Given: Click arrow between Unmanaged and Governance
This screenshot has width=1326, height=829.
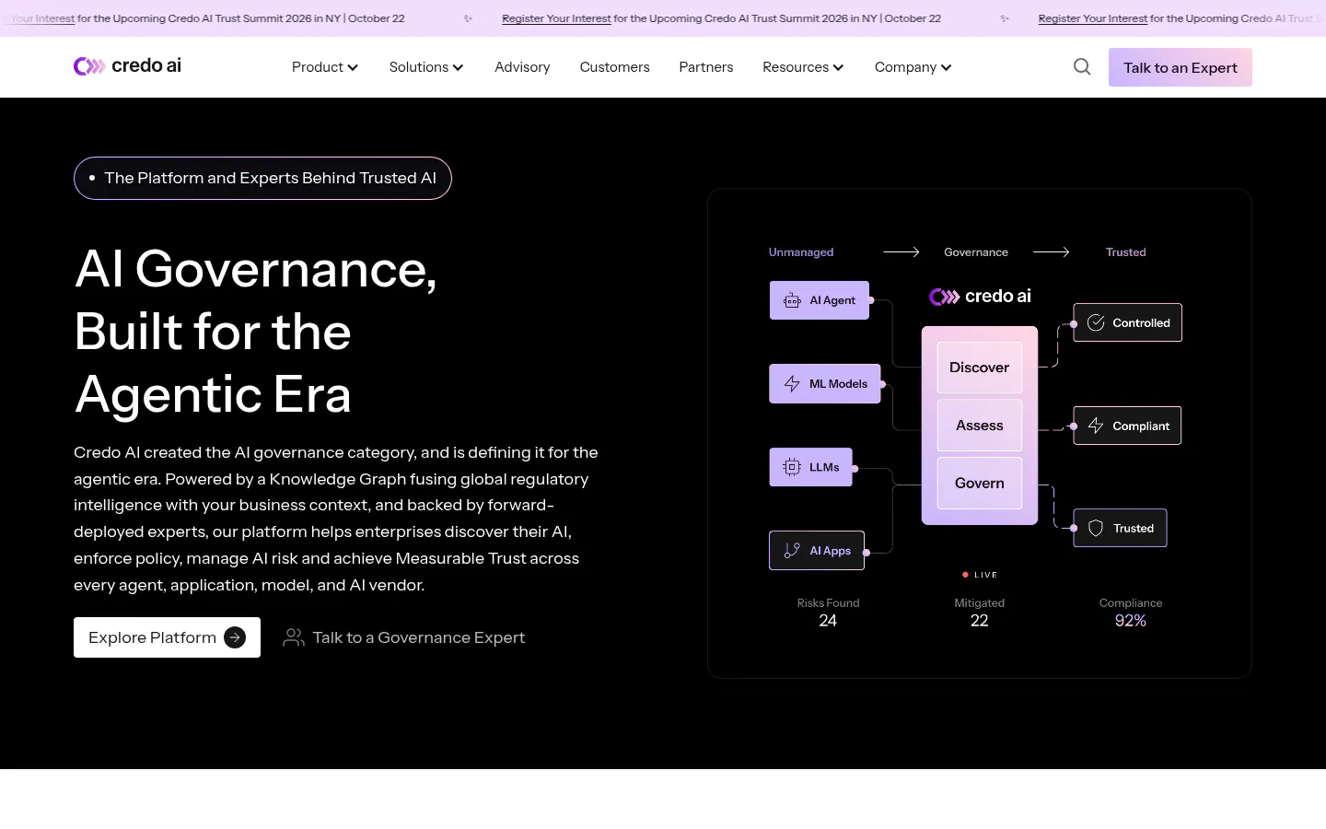Looking at the screenshot, I should point(901,251).
